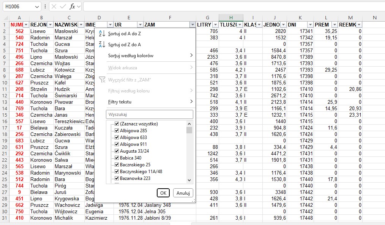Viewport: 385px width, 225px height.
Task: Click the filter list vertical scrollbar thumb
Action: pyautogui.click(x=189, y=130)
